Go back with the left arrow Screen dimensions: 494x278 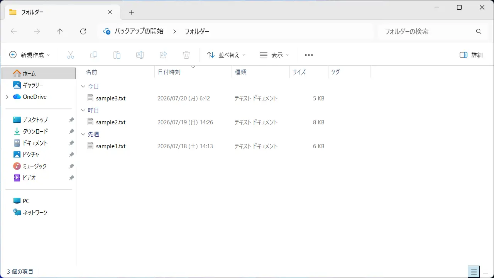click(14, 32)
